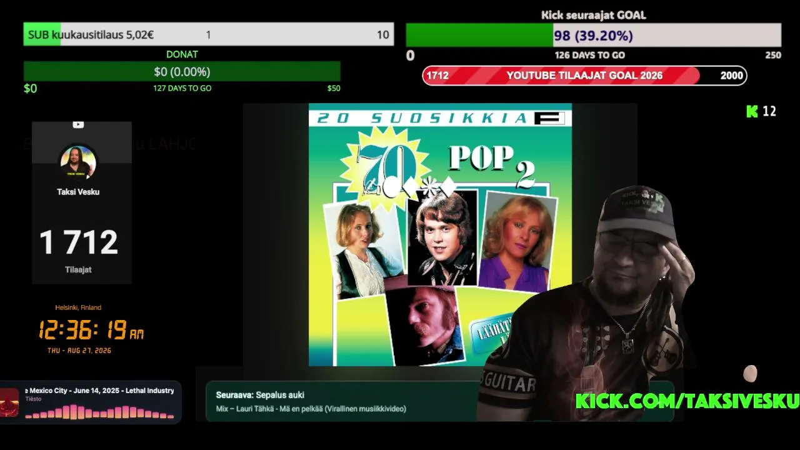The width and height of the screenshot is (800, 450).
Task: Click the YouTube logo on the subscriber card
Action: tap(78, 124)
